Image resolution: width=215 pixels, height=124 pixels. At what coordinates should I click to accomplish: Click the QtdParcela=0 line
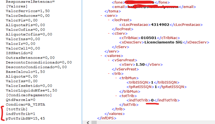[x=20, y=100]
